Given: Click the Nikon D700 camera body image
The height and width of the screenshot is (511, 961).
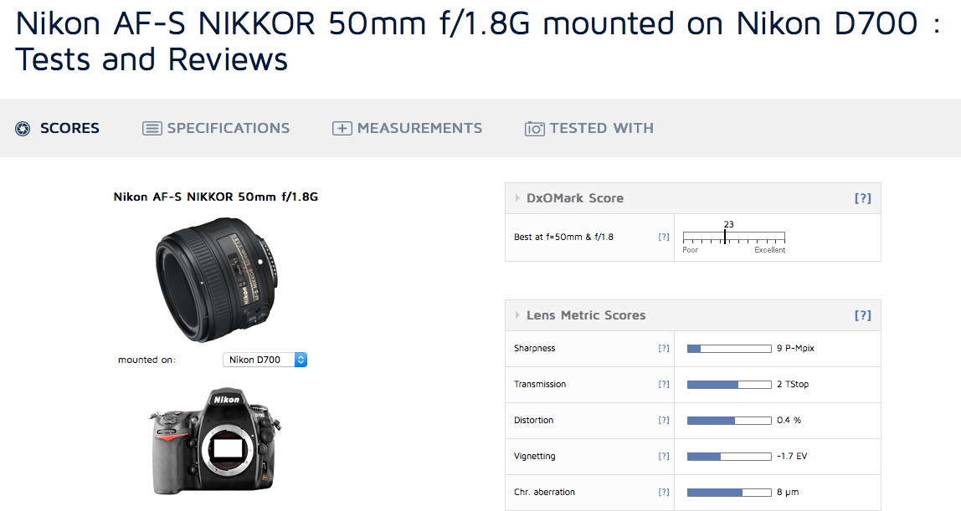Looking at the screenshot, I should (x=216, y=441).
